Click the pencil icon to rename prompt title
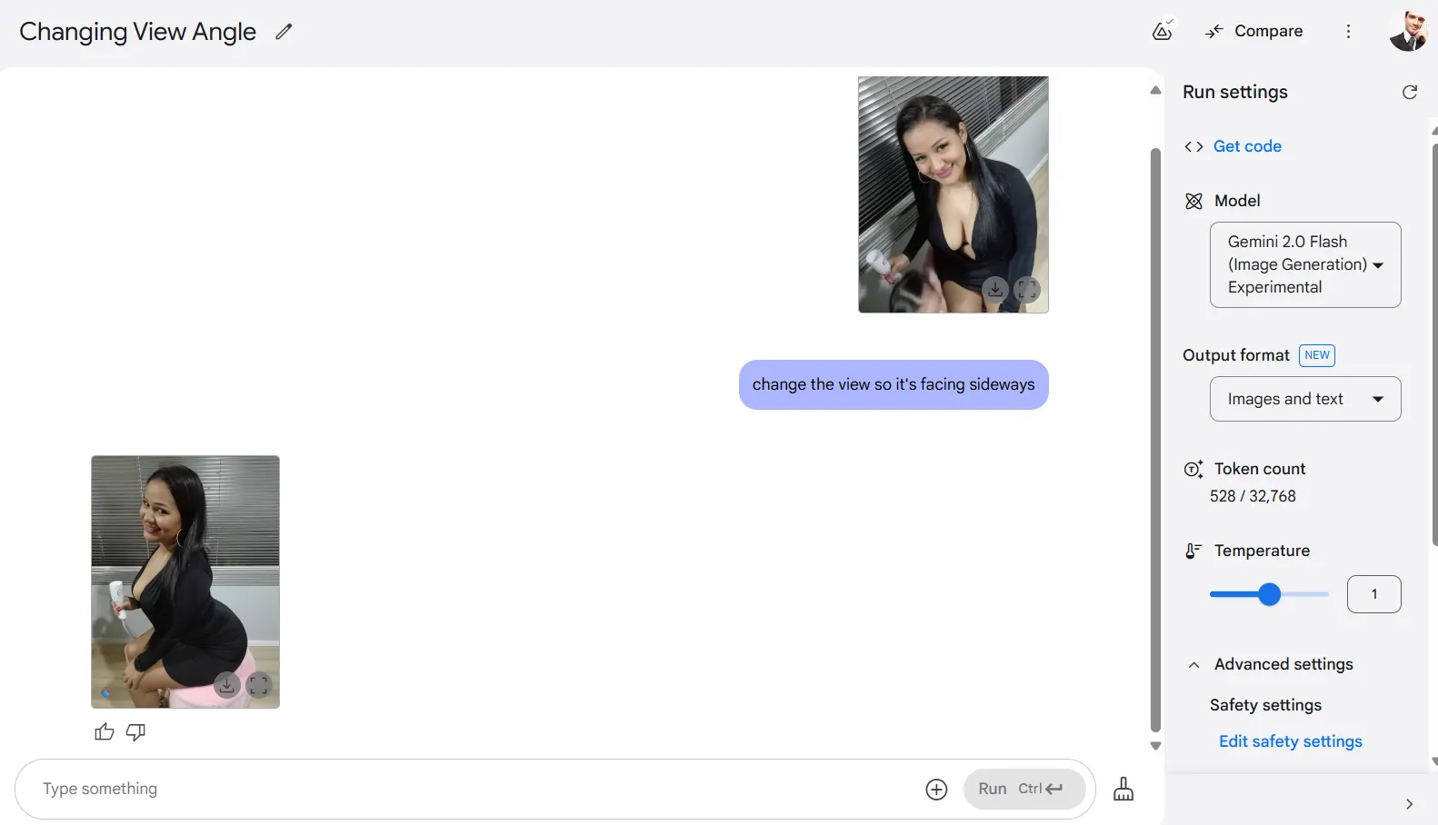 (284, 32)
